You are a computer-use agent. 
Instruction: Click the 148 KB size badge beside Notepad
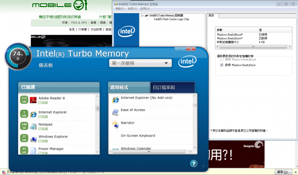[24, 126]
